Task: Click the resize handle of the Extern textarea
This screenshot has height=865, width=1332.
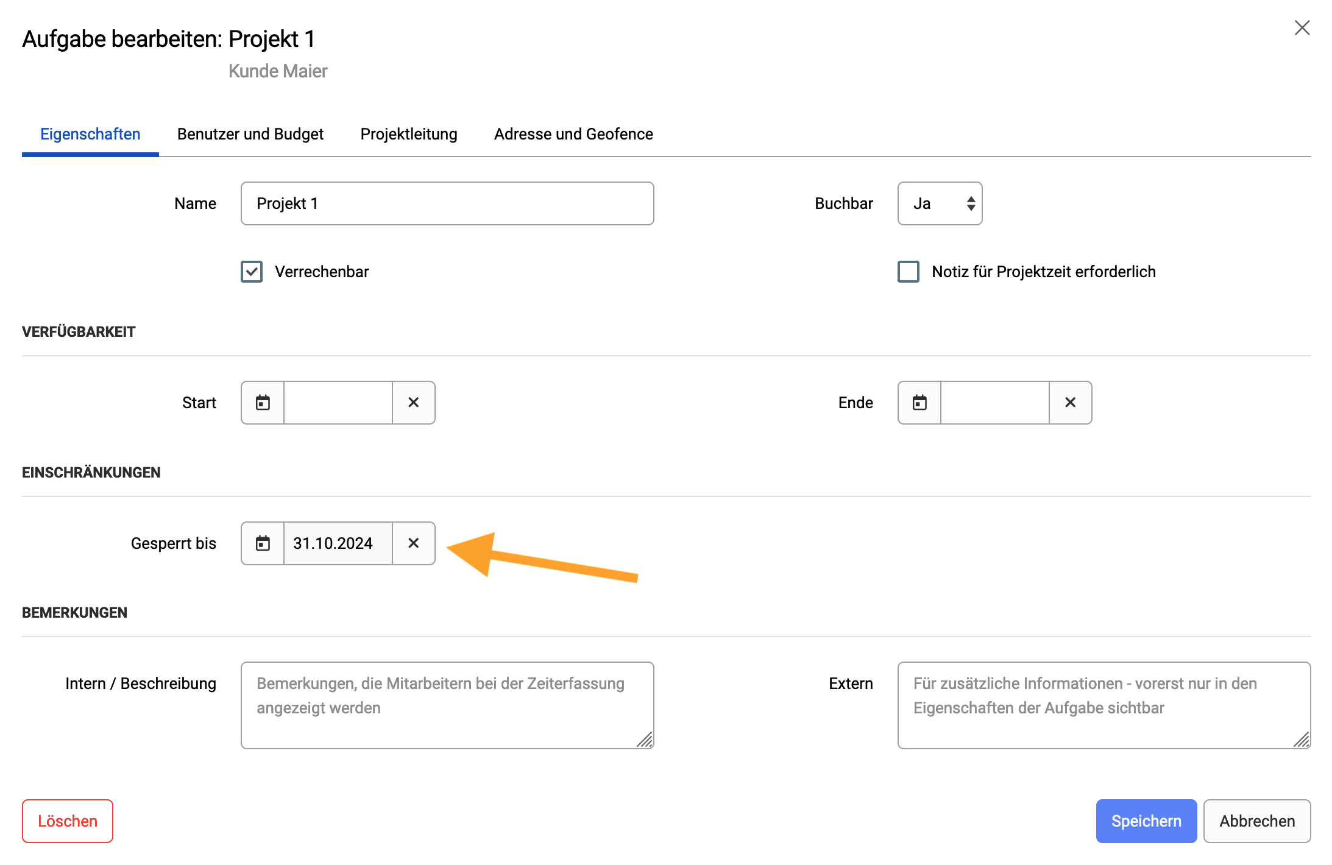Action: [x=1302, y=740]
